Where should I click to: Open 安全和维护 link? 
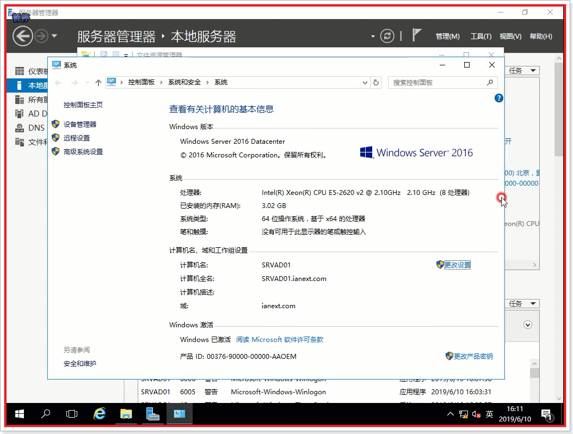79,363
